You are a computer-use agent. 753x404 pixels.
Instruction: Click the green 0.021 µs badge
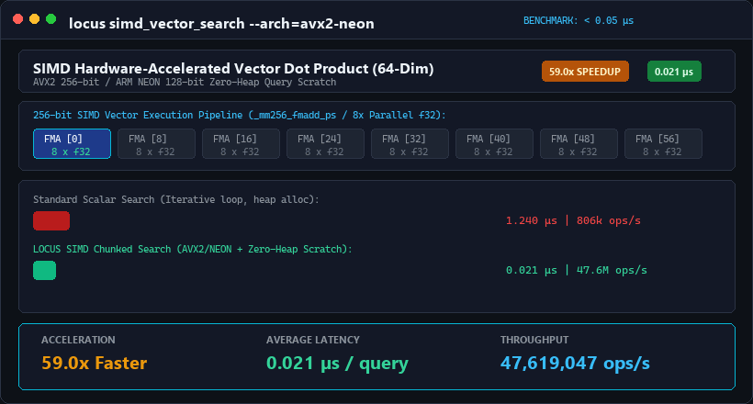(x=674, y=72)
